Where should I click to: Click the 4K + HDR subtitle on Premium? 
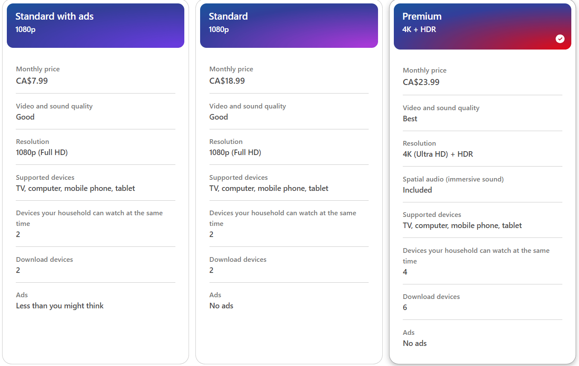419,29
